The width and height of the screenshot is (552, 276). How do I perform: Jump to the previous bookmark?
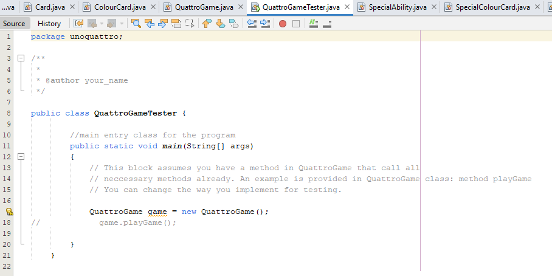(207, 24)
